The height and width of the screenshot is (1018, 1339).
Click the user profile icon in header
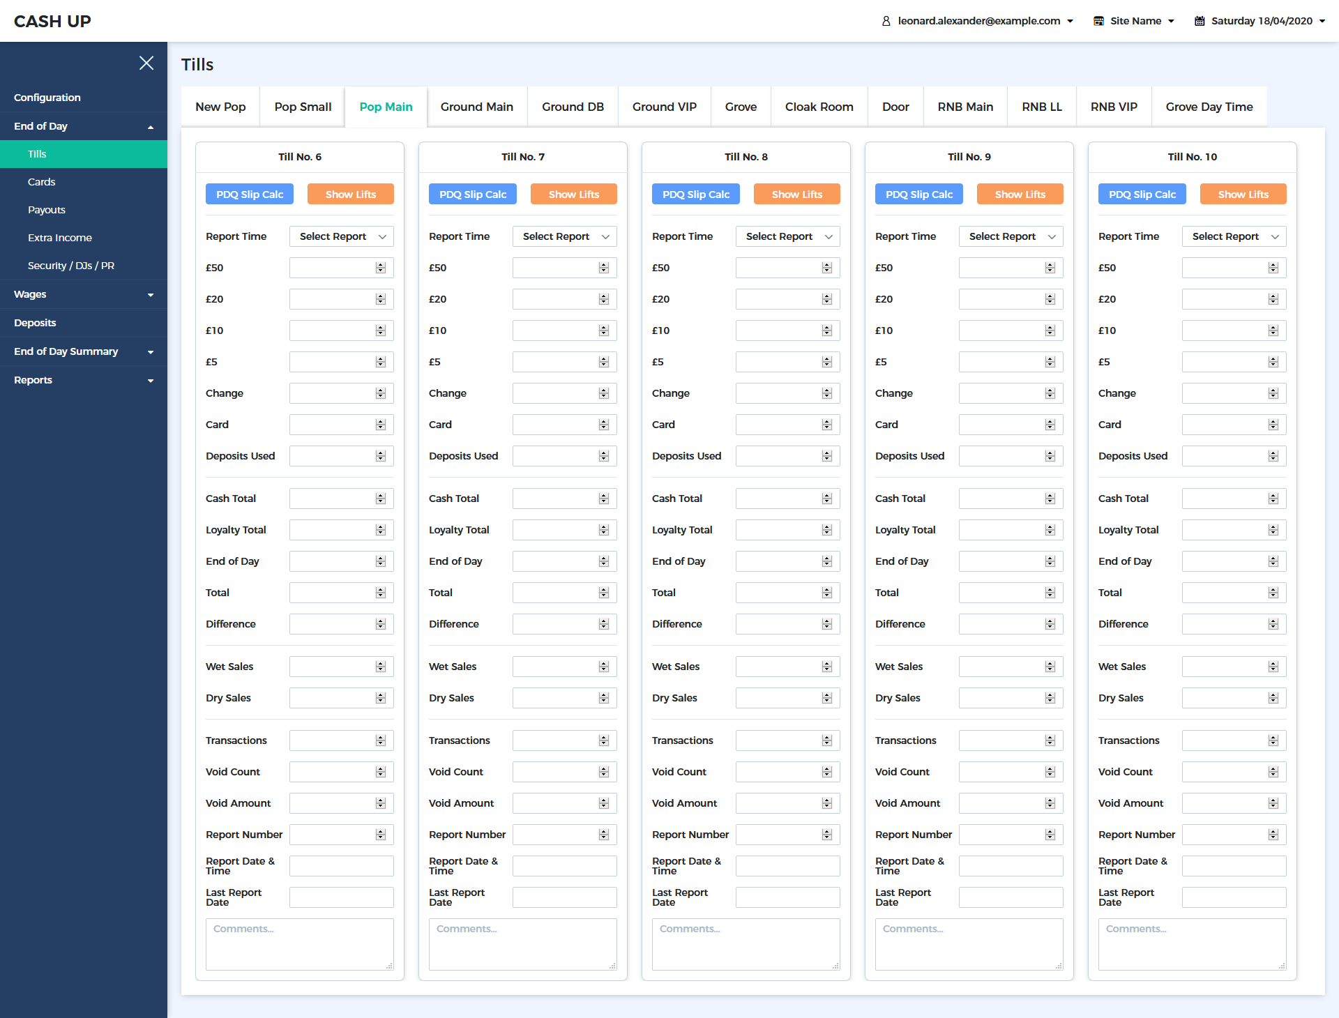pos(886,21)
